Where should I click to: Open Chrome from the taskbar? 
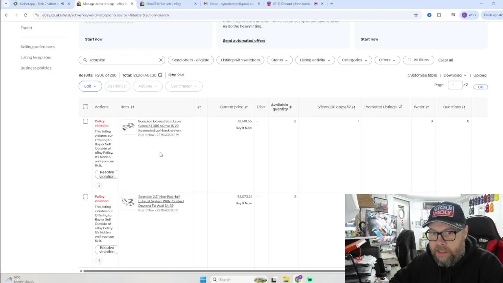(x=298, y=279)
